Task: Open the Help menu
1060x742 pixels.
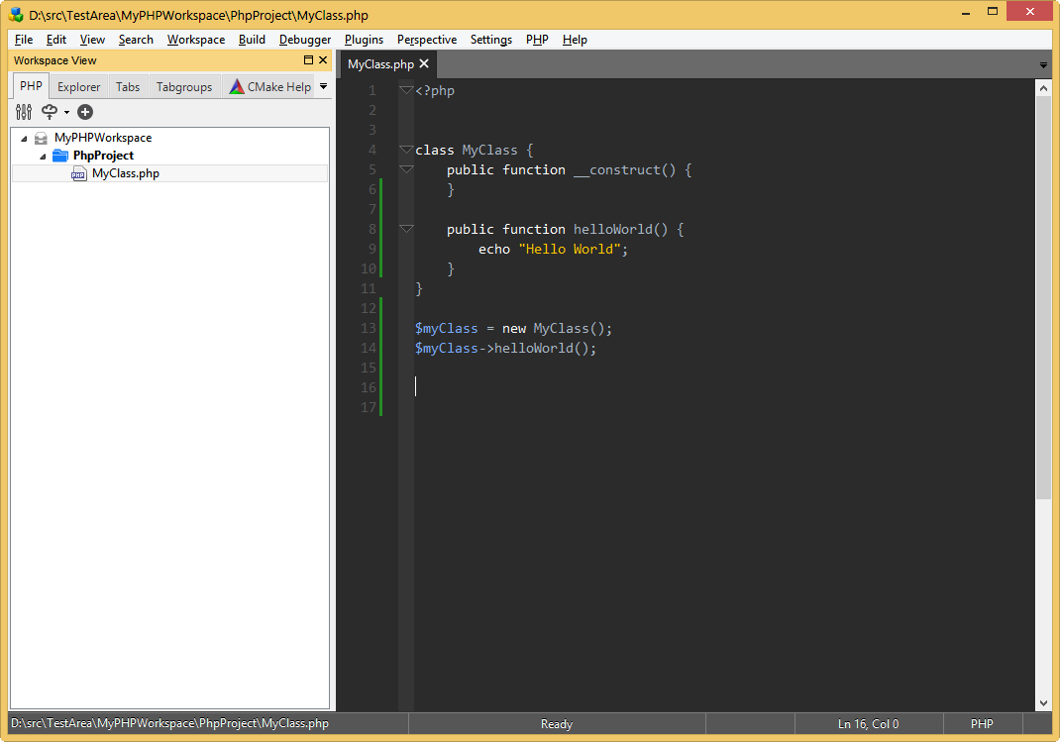Action: [x=575, y=40]
